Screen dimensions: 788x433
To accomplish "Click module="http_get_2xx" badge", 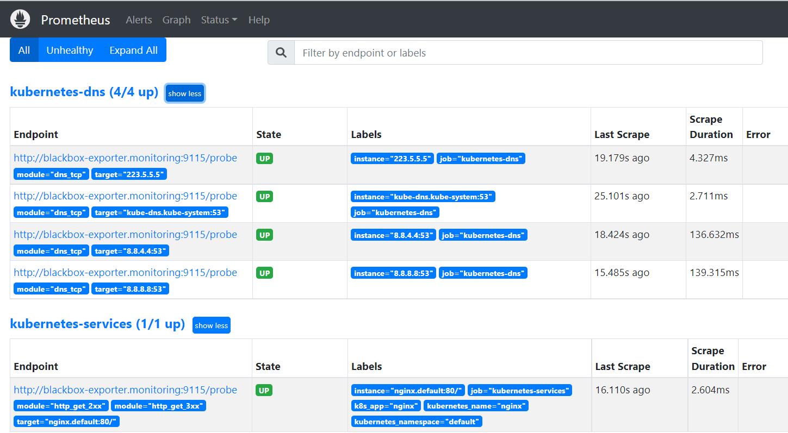I will [61, 406].
